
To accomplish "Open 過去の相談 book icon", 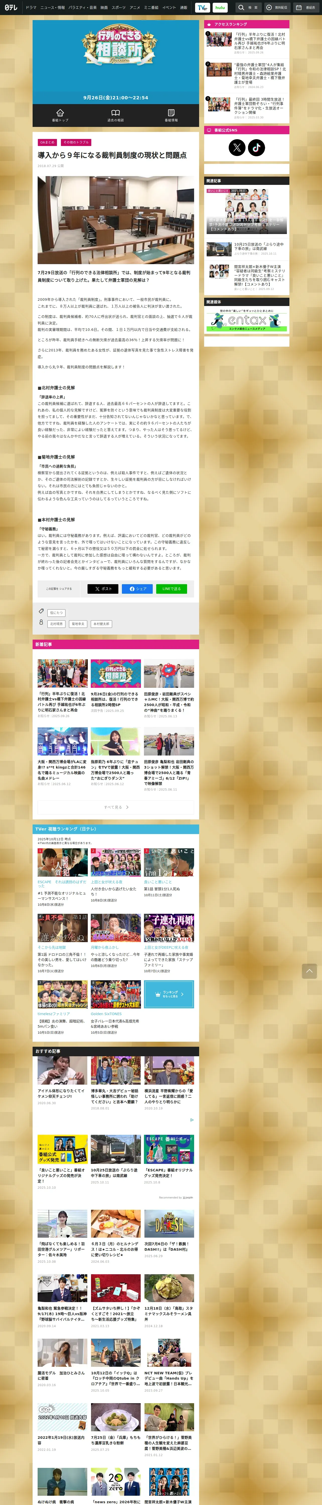I will 116,115.
